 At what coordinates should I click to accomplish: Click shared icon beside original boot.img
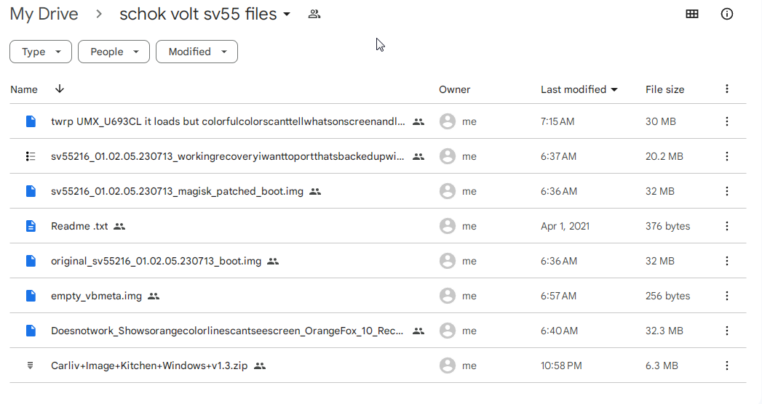pyautogui.click(x=273, y=262)
